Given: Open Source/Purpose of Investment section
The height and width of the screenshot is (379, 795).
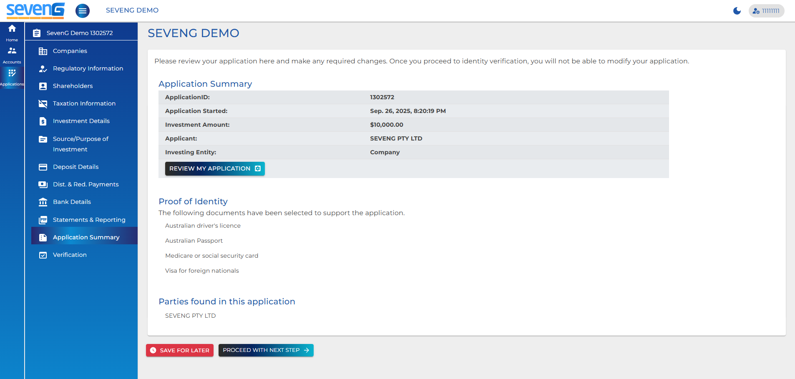Looking at the screenshot, I should [x=81, y=144].
